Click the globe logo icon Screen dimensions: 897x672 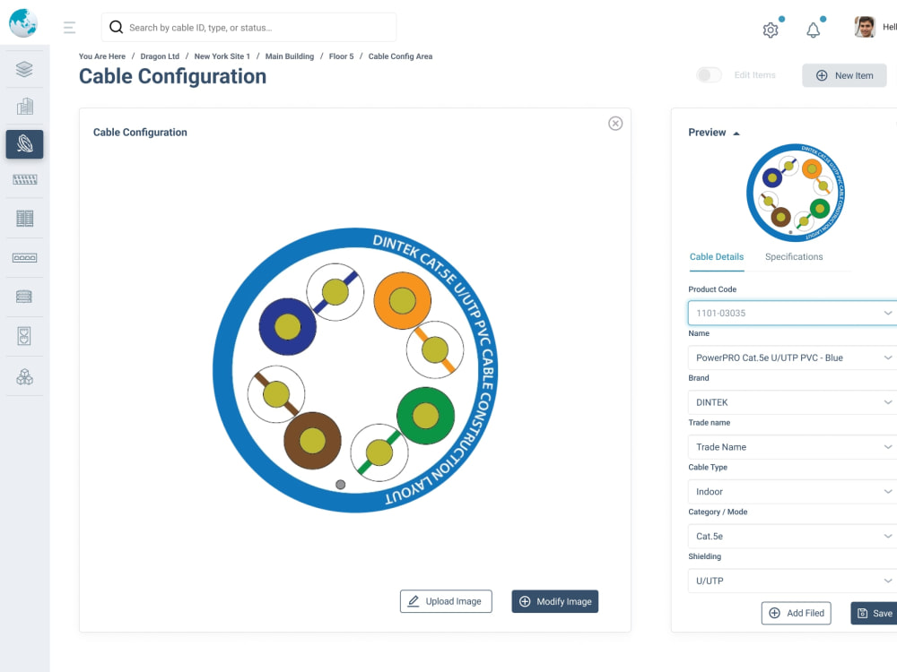(23, 23)
